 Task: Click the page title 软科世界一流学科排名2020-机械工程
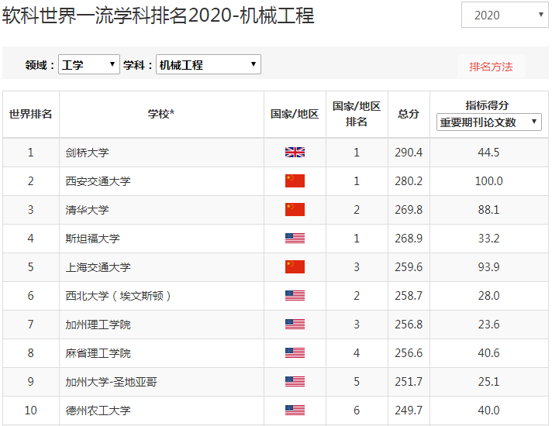click(x=158, y=15)
